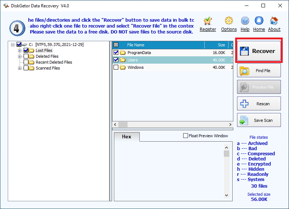Click the Register shopping cart icon
Screen dimensions: 289x209
point(208,21)
